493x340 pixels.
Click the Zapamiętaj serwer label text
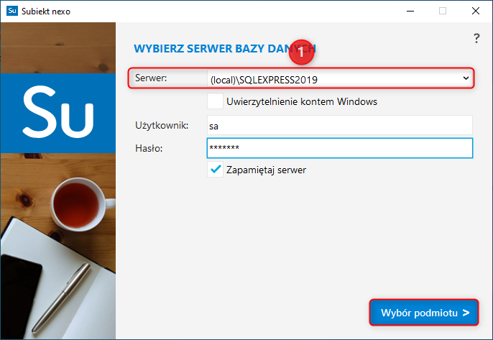[x=266, y=170]
